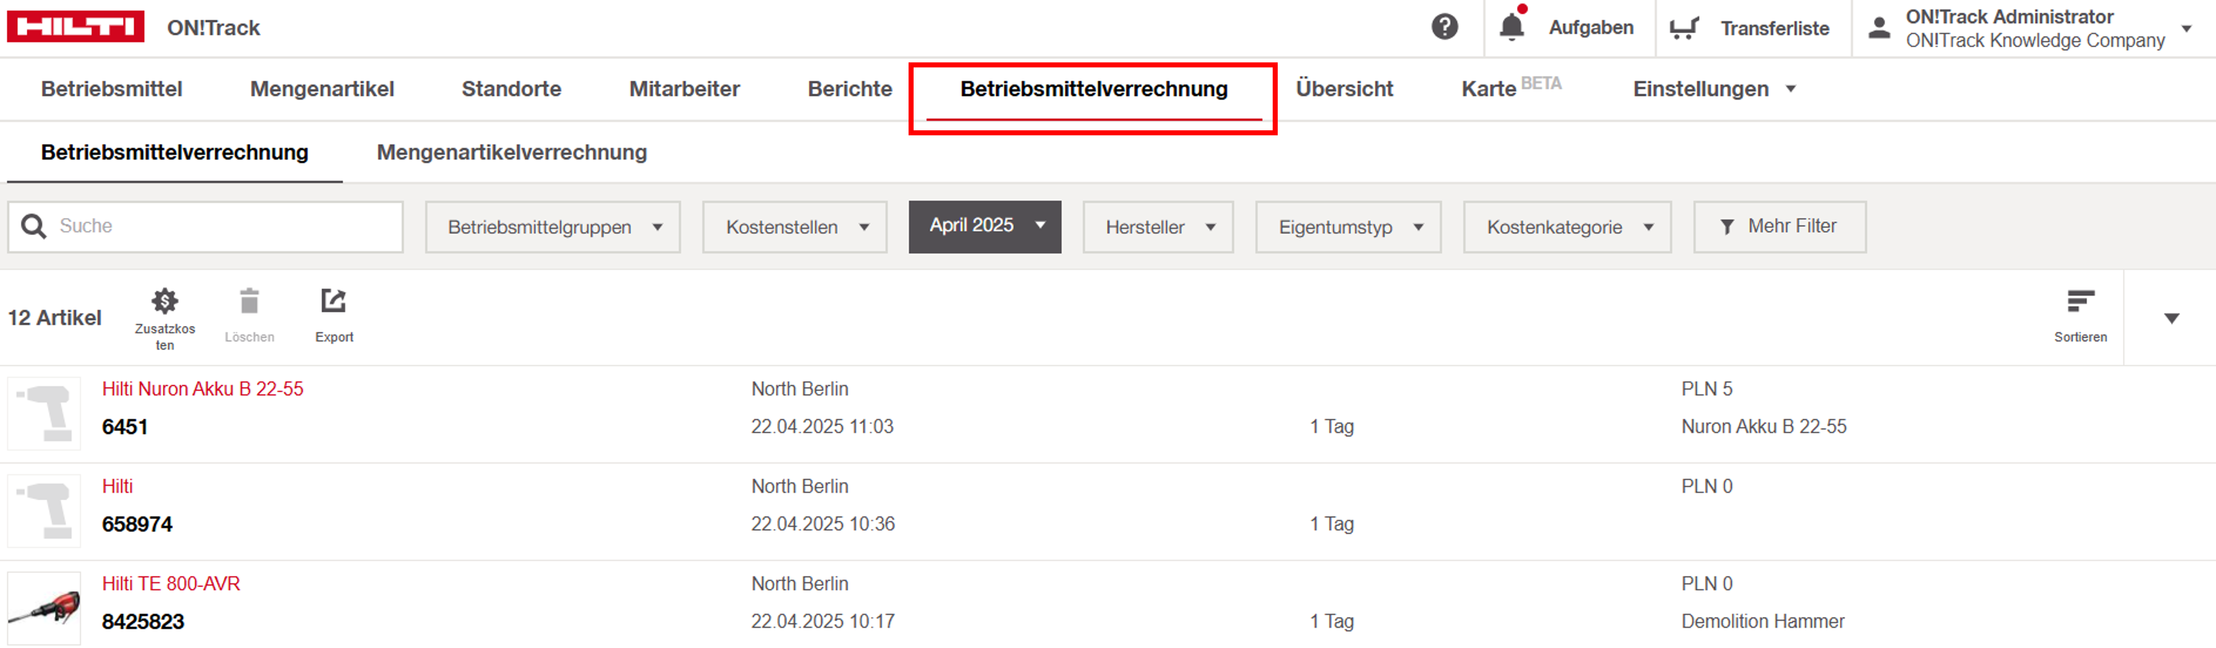The height and width of the screenshot is (648, 2216).
Task: Click the Sortieren sort icon
Action: 2080,302
